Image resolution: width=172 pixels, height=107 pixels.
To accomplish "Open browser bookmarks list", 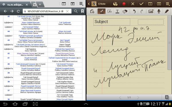I will 82,11.
